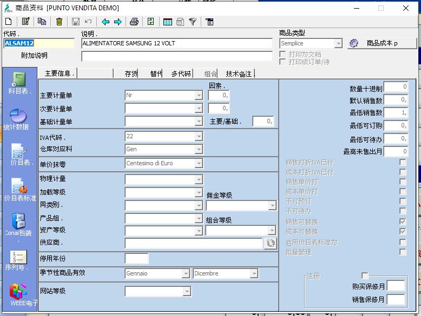
Task: Click the 最低销售数 field showing 1
Action: coord(396,112)
